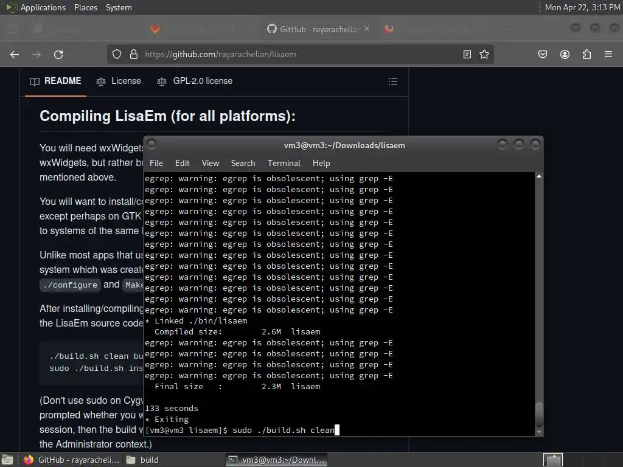Open GitHub taskbar window button
Viewport: 623px width, 467px height.
pos(72,460)
